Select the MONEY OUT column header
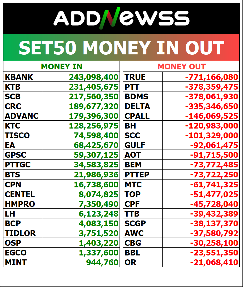 181,66
